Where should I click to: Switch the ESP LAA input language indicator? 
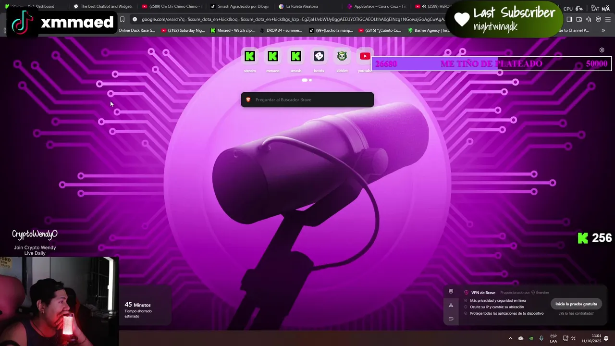553,338
